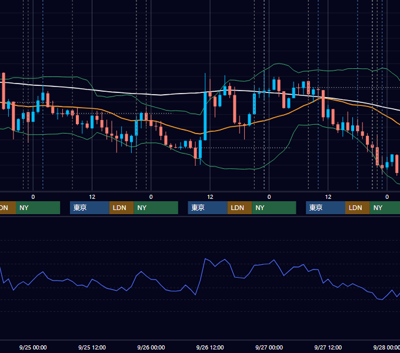Select the 東京 session block spanning 9/25 12:00

pyautogui.click(x=90, y=208)
